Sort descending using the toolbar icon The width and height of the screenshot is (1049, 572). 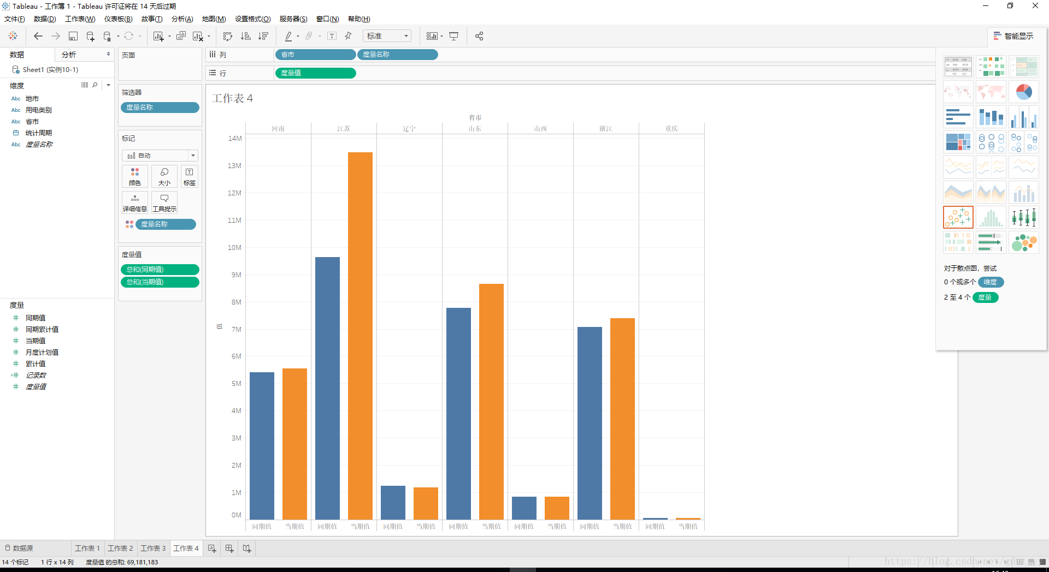[x=263, y=36]
